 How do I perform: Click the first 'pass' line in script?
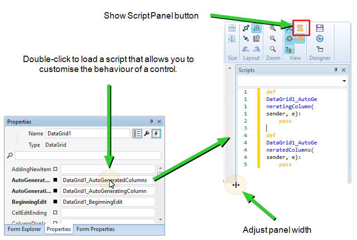pos(285,121)
